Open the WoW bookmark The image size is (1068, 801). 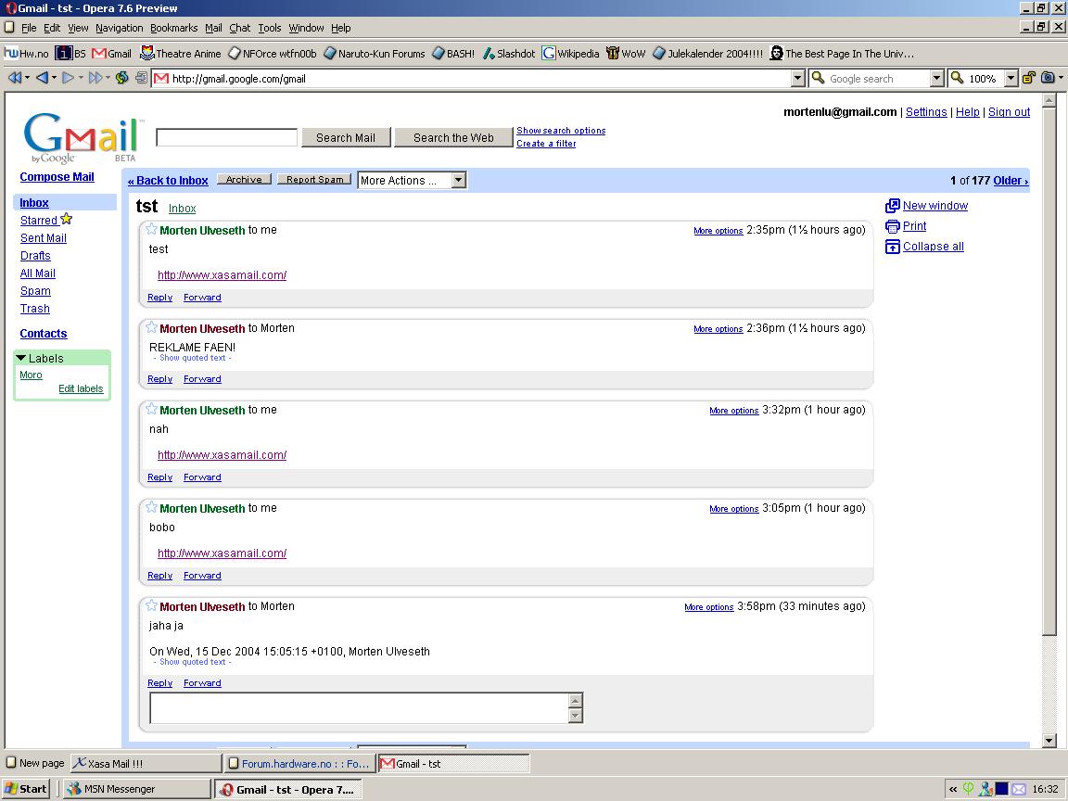click(626, 53)
